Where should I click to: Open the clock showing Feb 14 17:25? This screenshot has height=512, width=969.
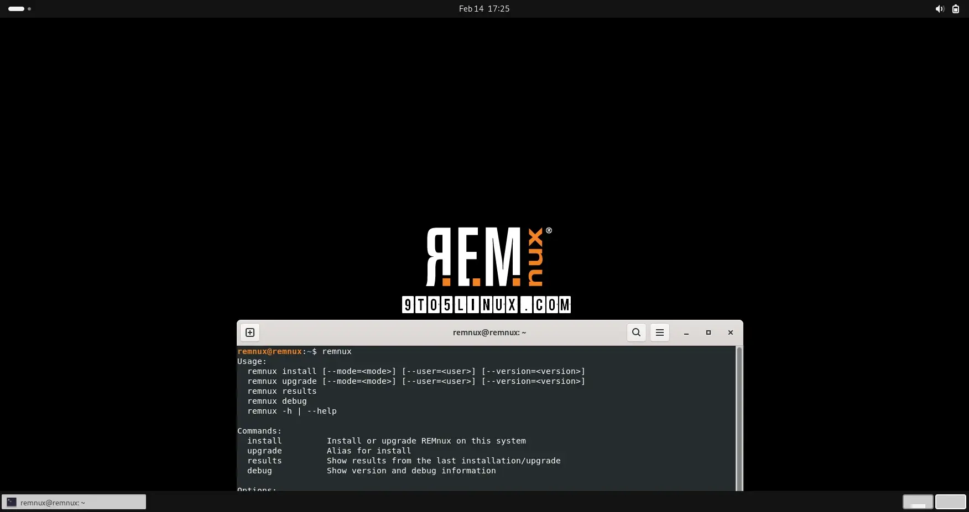coord(484,9)
